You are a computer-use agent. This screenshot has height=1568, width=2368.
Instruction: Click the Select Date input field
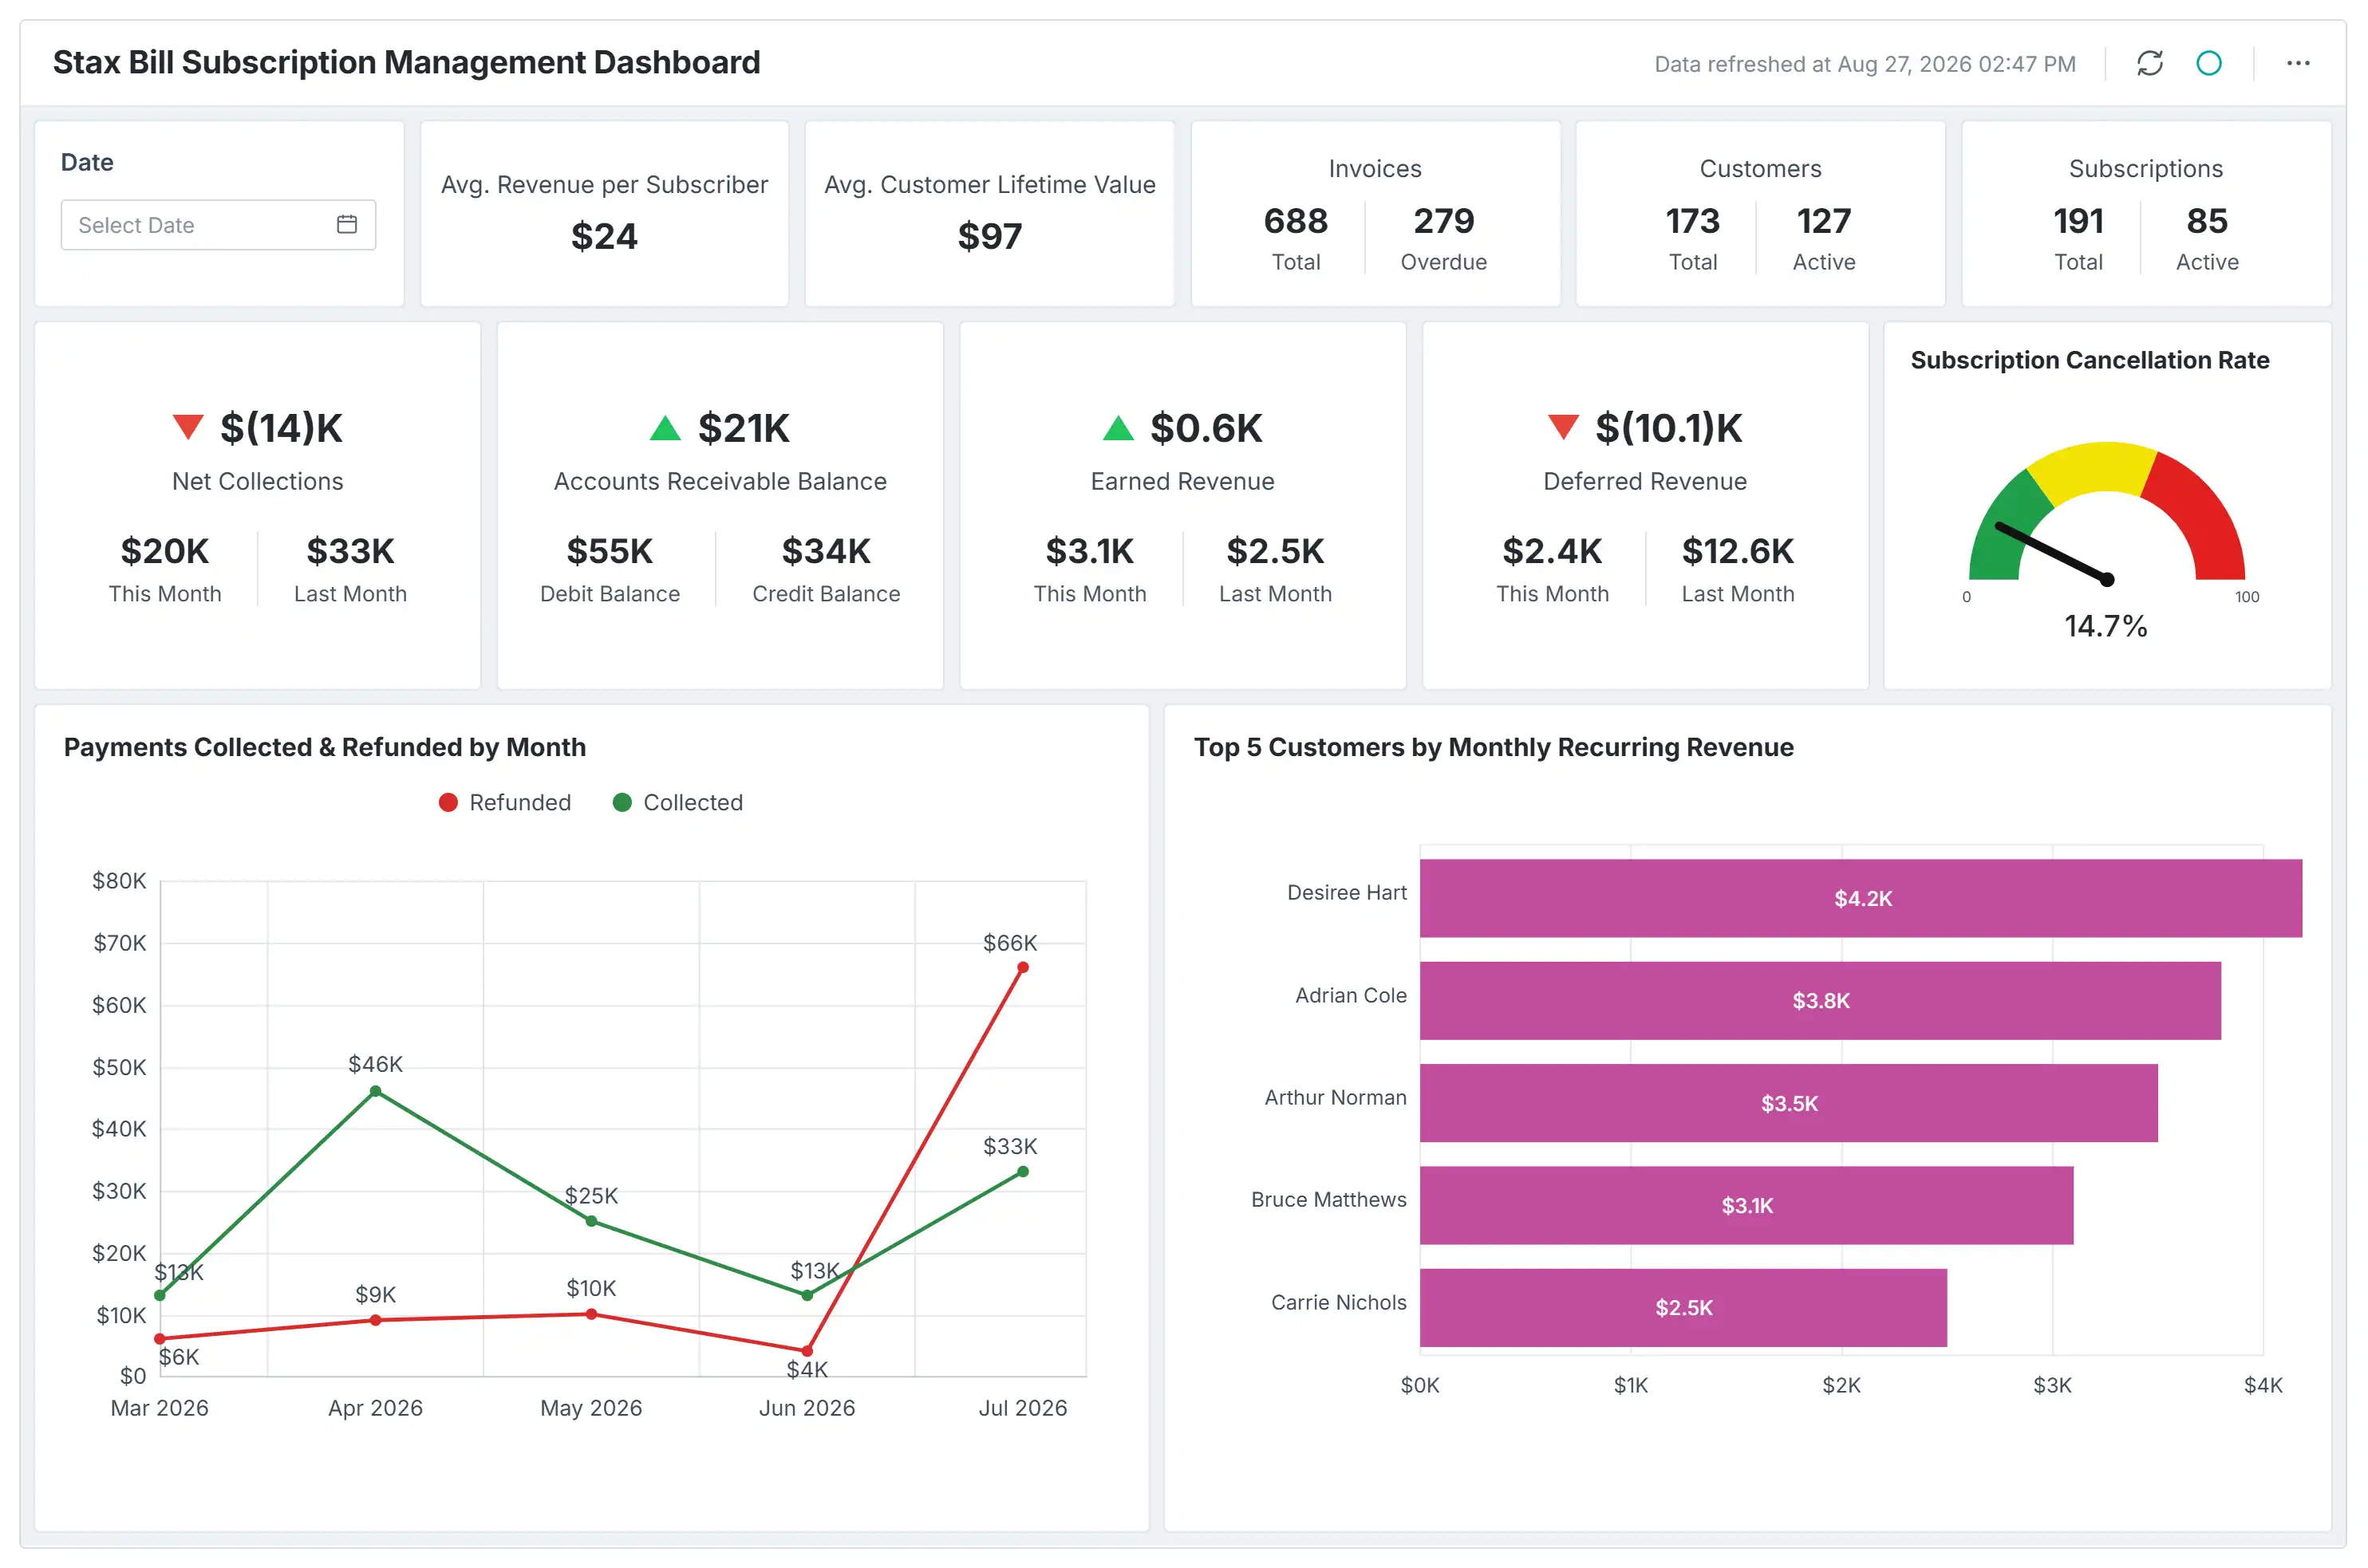tap(218, 225)
